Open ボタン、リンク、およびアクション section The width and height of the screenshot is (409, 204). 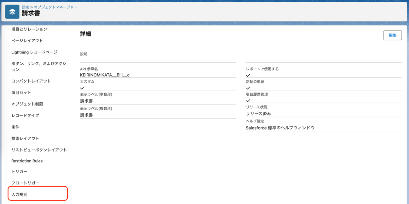click(x=39, y=66)
